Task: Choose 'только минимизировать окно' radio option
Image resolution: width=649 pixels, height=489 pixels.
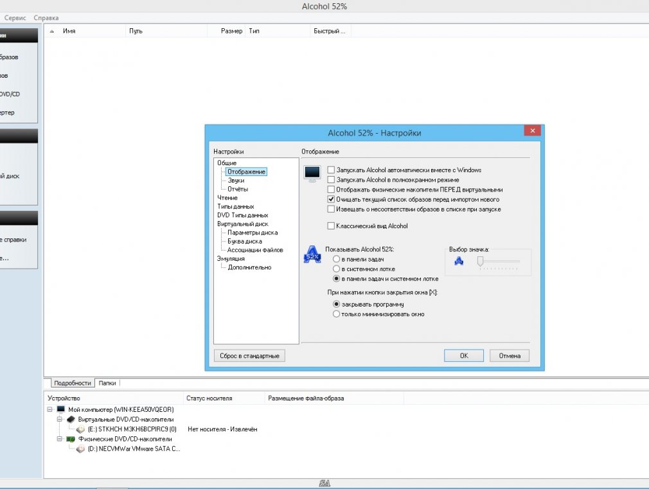Action: coord(337,314)
